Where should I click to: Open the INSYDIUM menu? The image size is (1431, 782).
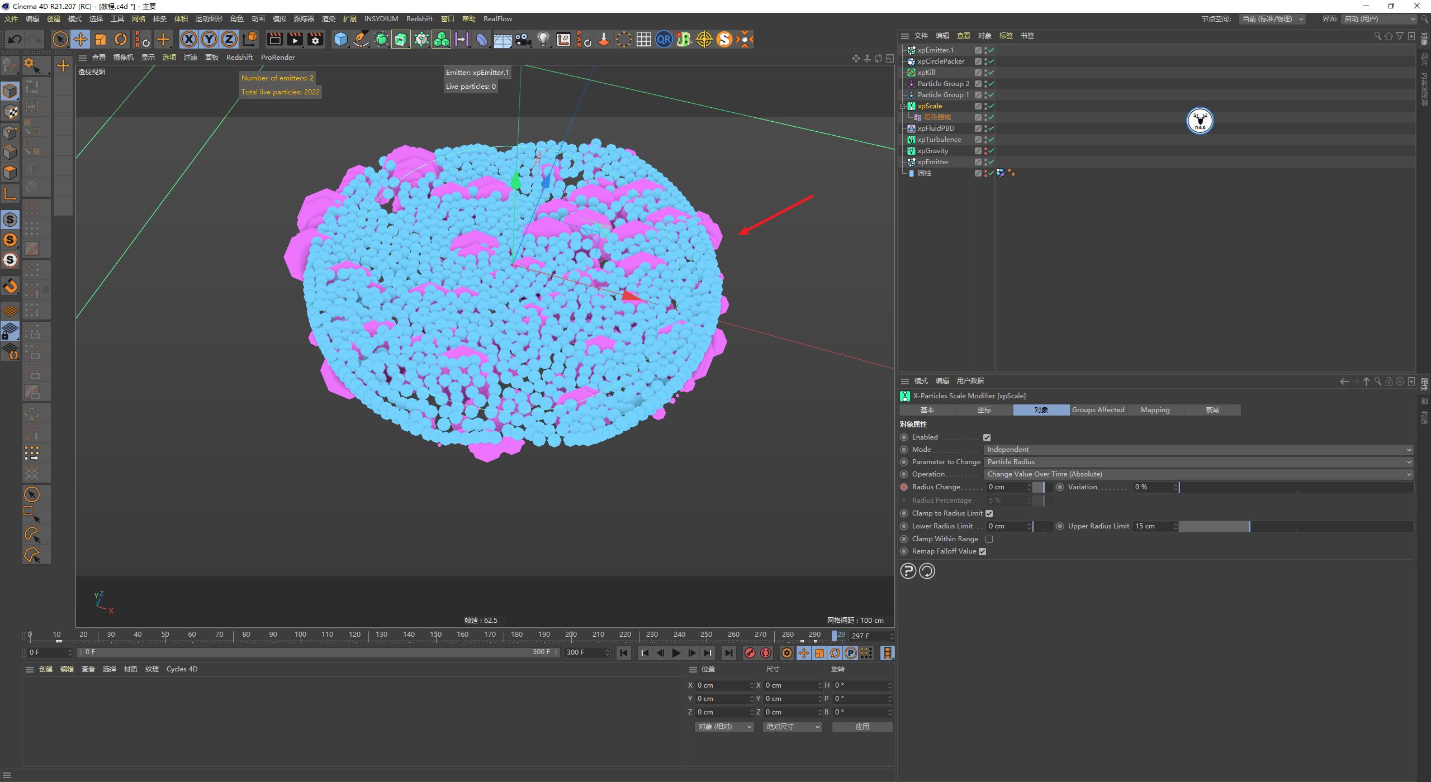coord(381,18)
